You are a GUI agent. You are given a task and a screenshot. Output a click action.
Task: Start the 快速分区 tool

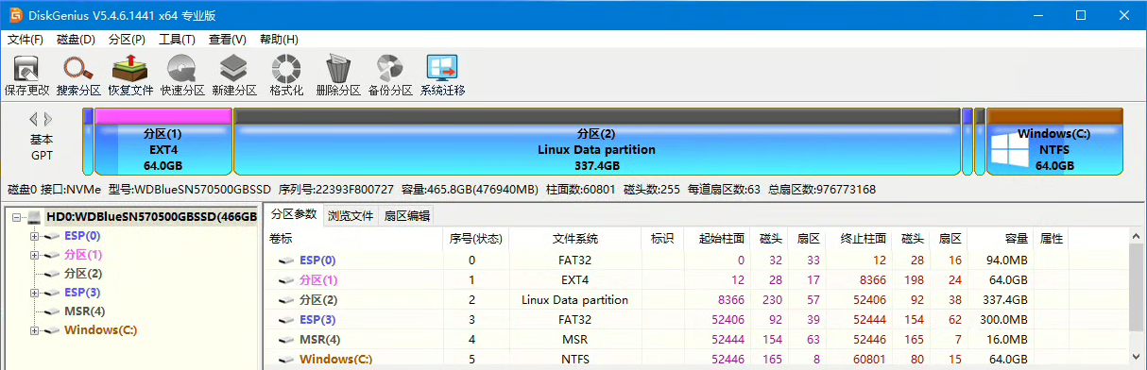(x=182, y=76)
